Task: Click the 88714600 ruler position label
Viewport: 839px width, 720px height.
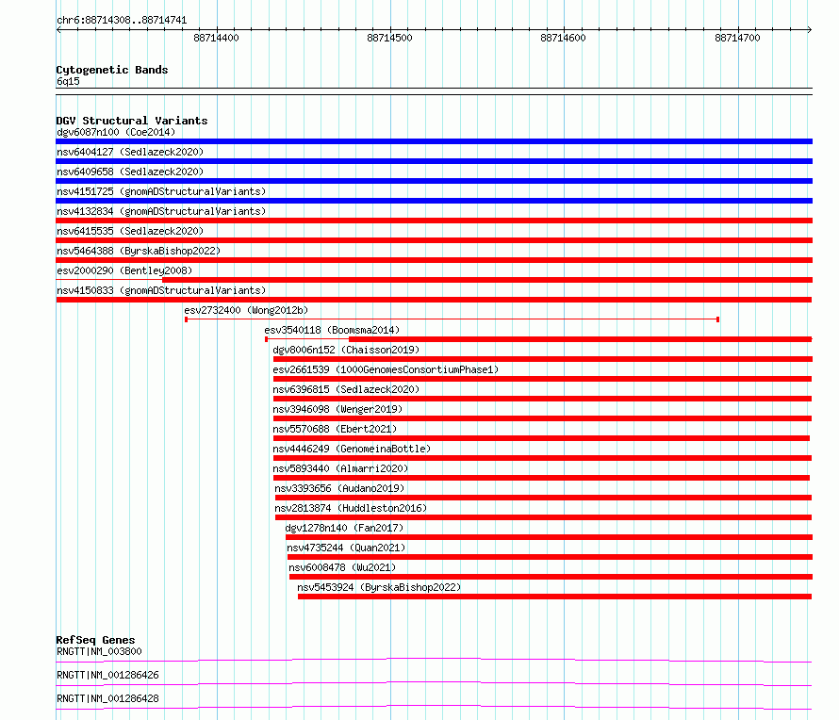Action: coord(563,38)
